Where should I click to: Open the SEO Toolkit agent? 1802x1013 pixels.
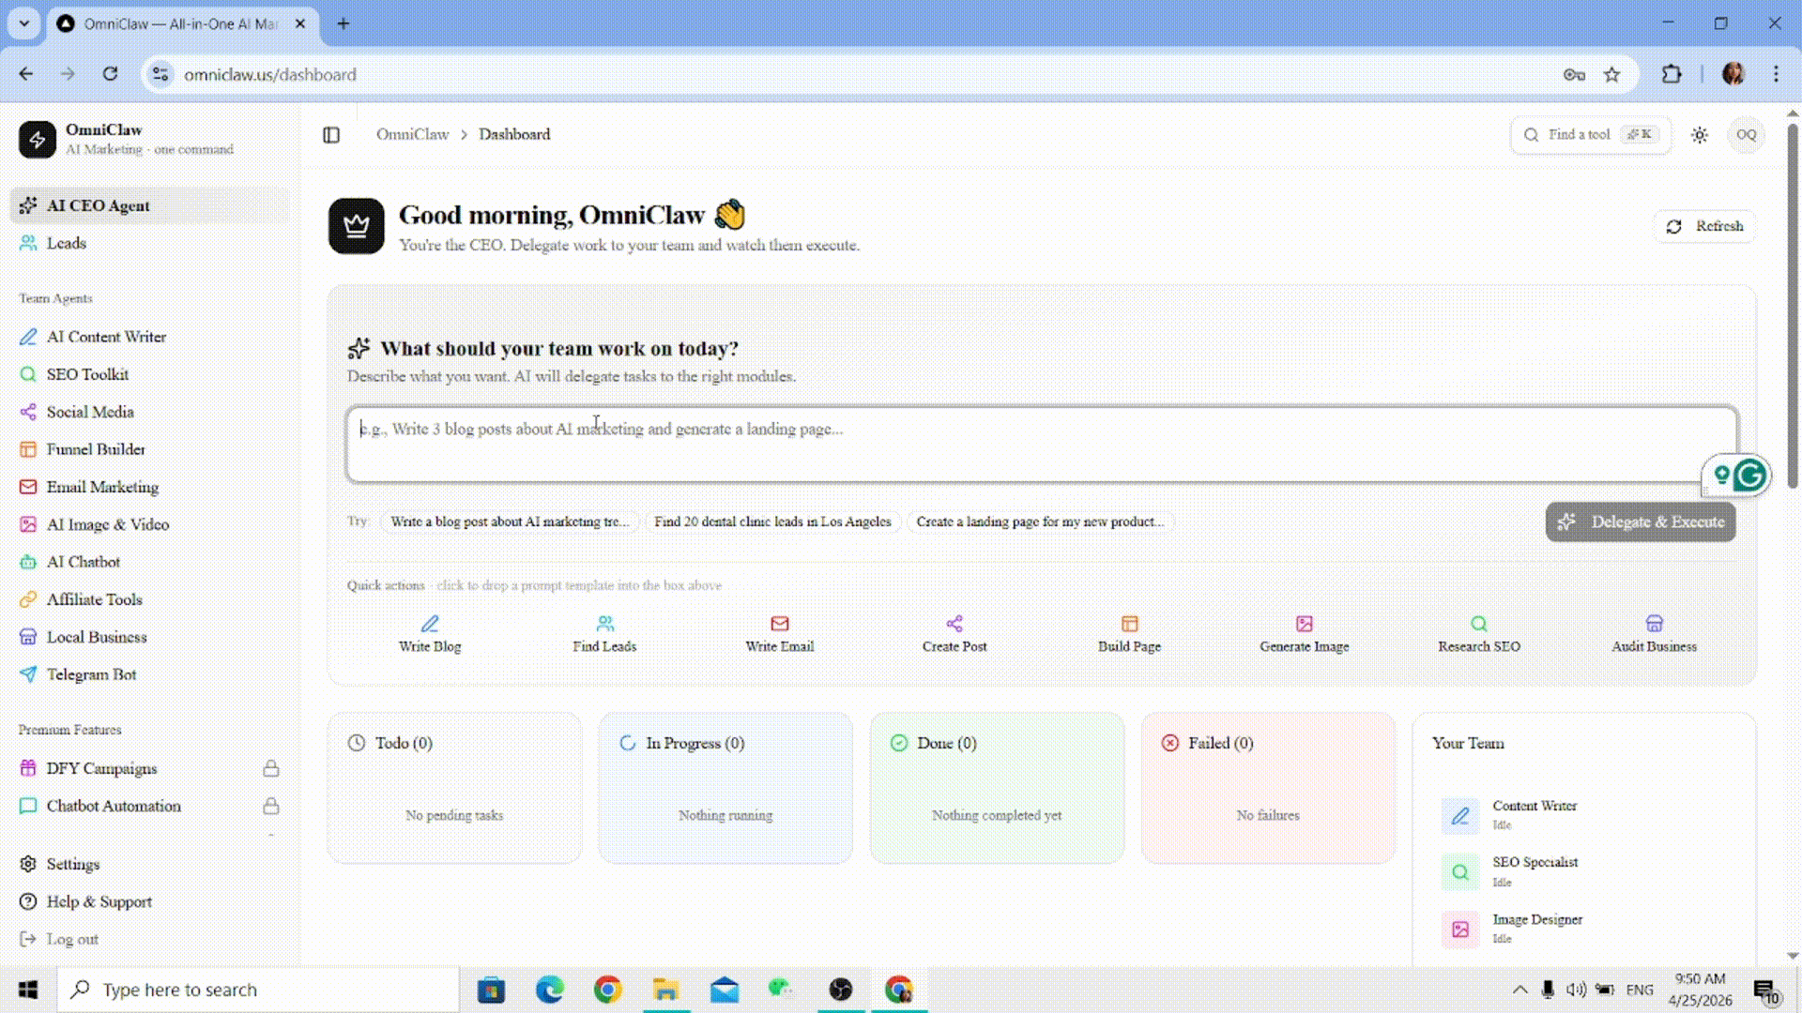pyautogui.click(x=150, y=374)
